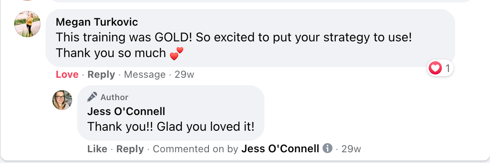Toggle Love reaction on Megan's comment
490x163 pixels.
click(x=67, y=74)
